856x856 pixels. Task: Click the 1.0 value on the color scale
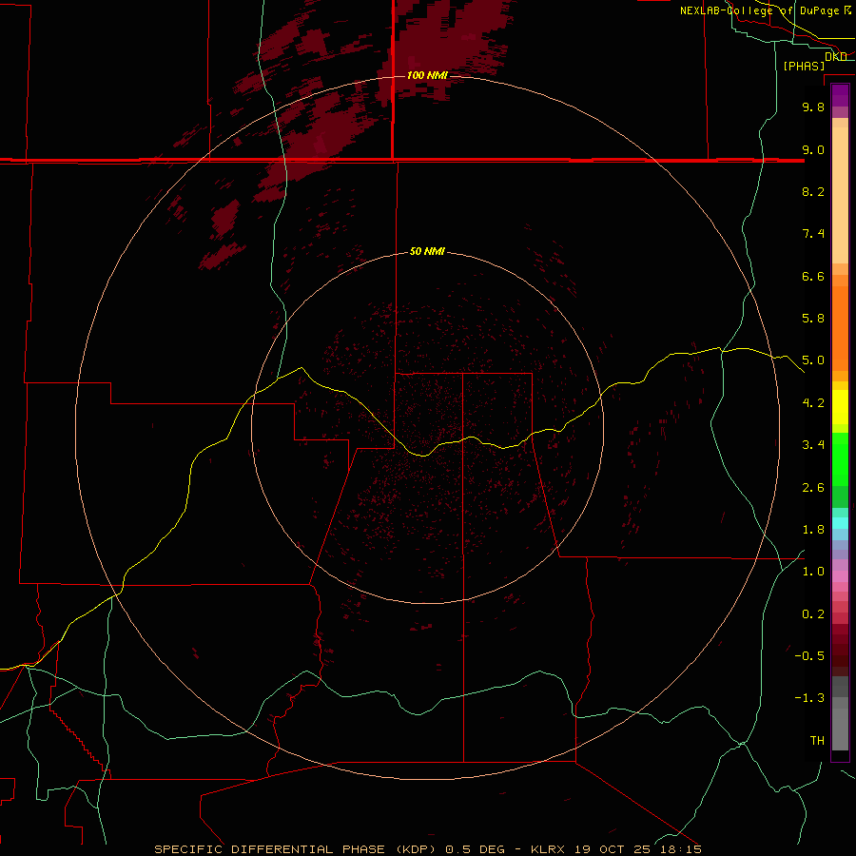813,572
